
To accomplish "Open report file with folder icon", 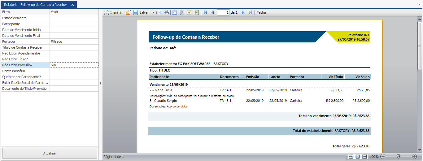I will (128, 13).
